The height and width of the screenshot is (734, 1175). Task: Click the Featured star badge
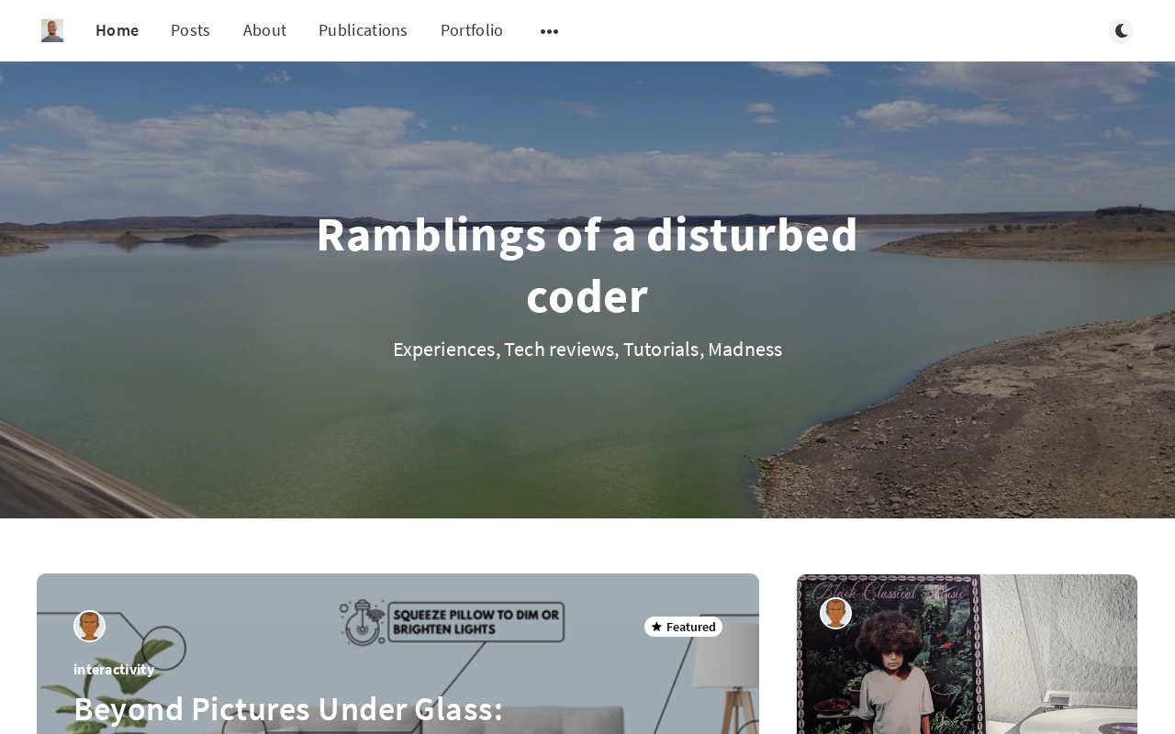(x=683, y=627)
